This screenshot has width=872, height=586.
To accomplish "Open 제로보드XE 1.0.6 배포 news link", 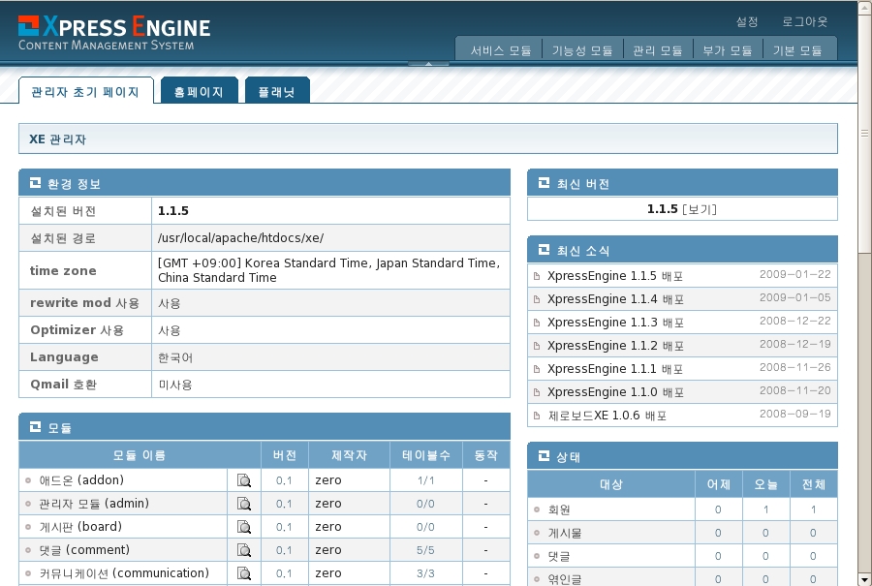I will tap(607, 416).
